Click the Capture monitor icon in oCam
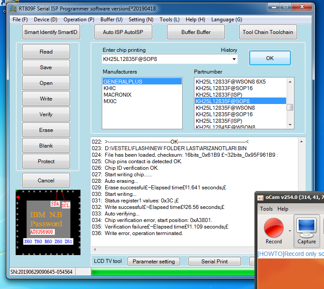The height and width of the screenshot is (289, 324). click(x=307, y=227)
